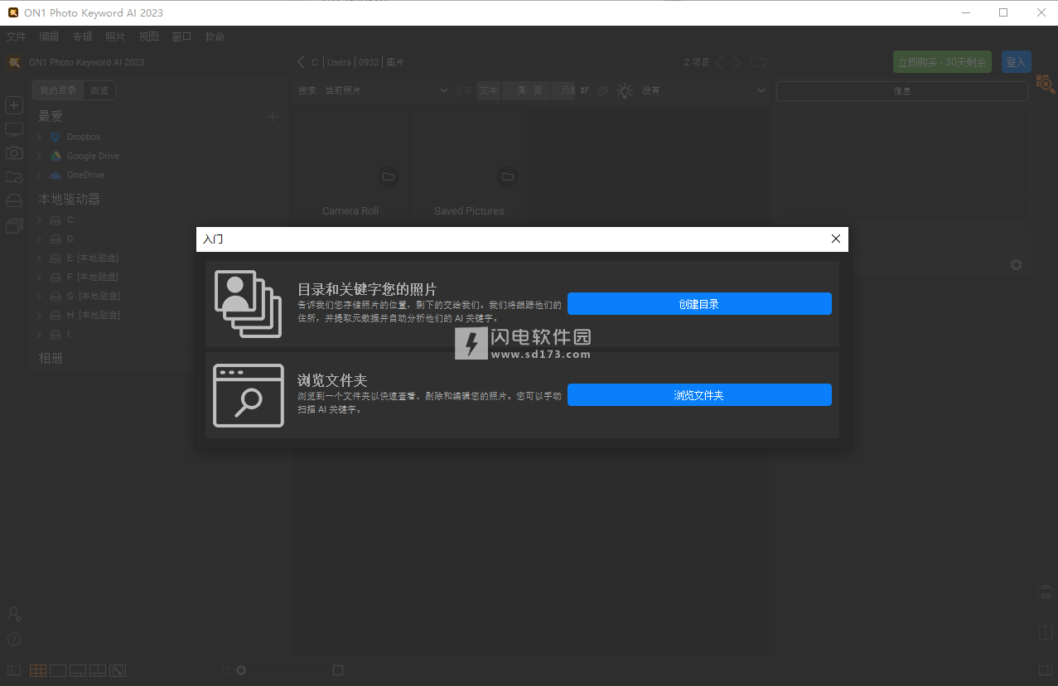Image resolution: width=1058 pixels, height=686 pixels.
Task: Switch to grid view mode
Action: pos(38,670)
